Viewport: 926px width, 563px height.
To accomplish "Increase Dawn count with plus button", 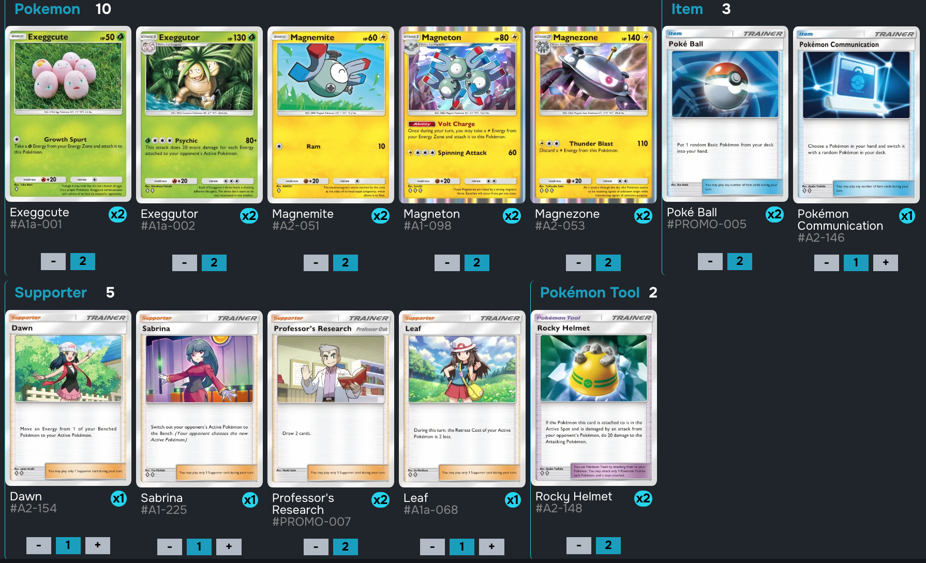I will coord(97,545).
